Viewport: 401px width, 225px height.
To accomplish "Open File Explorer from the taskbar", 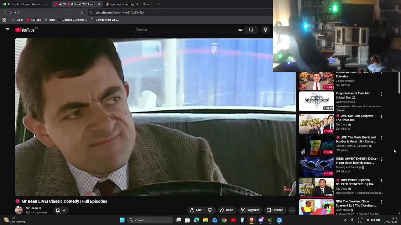I will 206,220.
